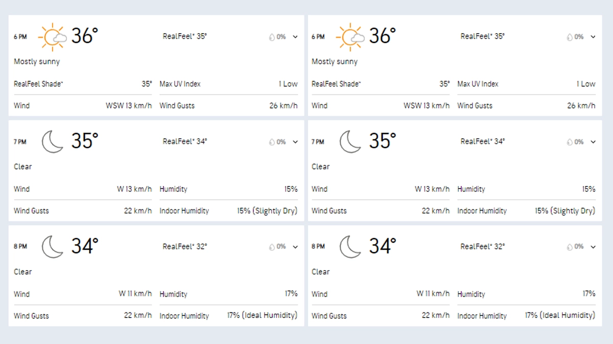Click RealFeel 32° in the left 8 PM card
This screenshot has width=613, height=344.
(x=184, y=246)
